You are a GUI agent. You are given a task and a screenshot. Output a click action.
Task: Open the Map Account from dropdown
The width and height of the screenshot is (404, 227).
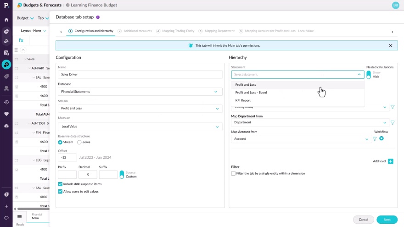click(301, 138)
